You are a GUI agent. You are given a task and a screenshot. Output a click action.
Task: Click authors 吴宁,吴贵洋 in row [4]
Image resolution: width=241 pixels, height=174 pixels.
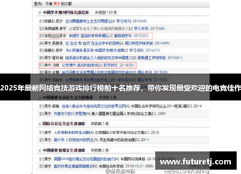[x=54, y=43]
